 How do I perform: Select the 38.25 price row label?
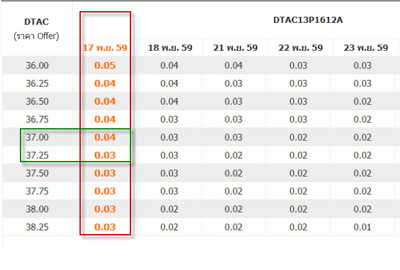[x=37, y=227]
